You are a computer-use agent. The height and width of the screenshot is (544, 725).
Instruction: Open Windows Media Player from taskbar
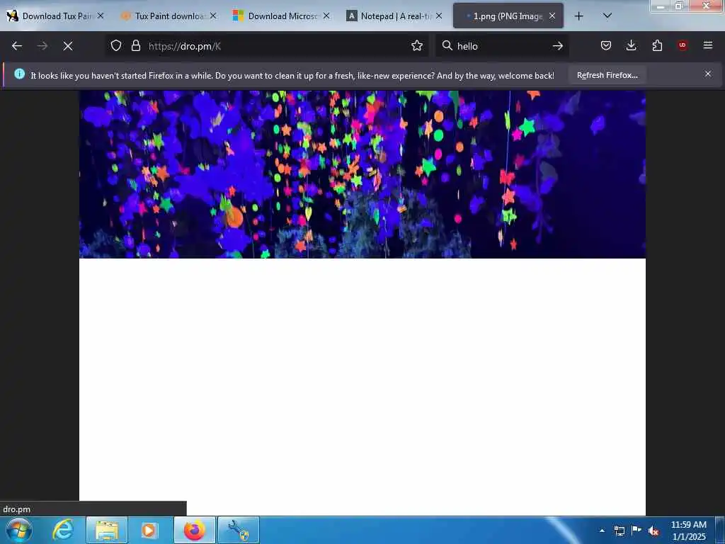click(x=149, y=530)
